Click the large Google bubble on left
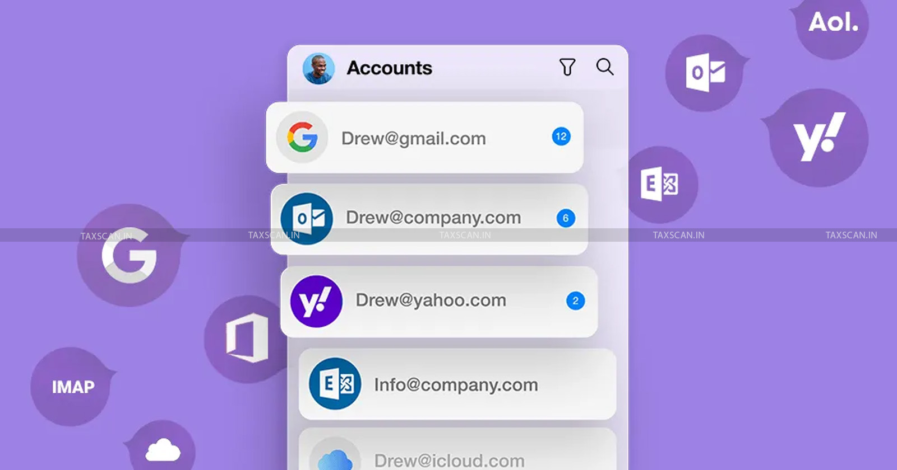Screen dimensions: 897x470 (129, 255)
